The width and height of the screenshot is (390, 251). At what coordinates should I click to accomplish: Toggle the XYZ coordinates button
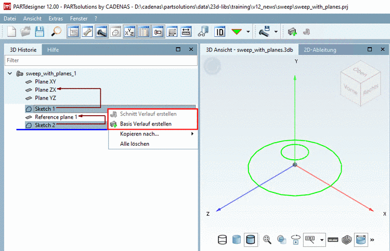[129, 32]
